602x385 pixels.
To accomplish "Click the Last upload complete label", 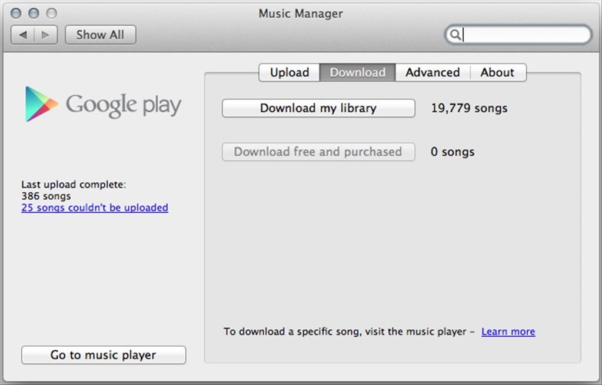I will point(74,185).
